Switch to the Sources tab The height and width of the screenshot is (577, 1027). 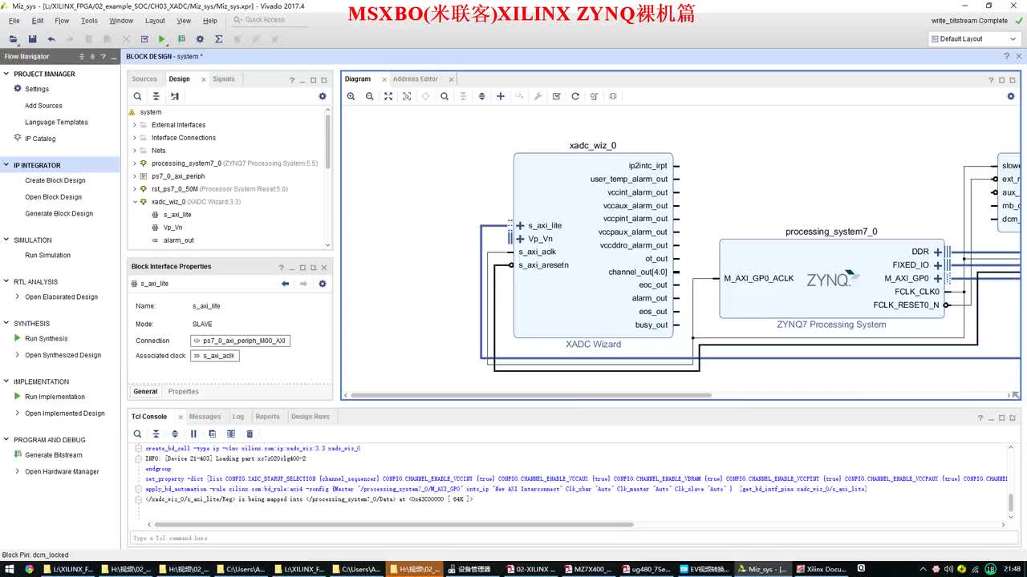point(144,79)
